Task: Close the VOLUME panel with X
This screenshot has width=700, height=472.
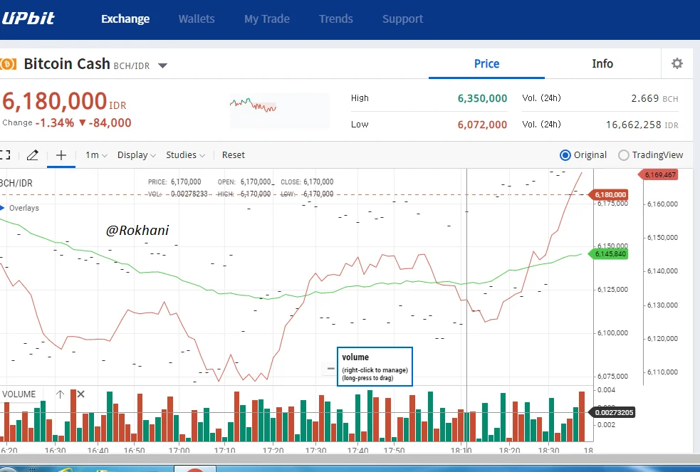Action: [x=80, y=394]
